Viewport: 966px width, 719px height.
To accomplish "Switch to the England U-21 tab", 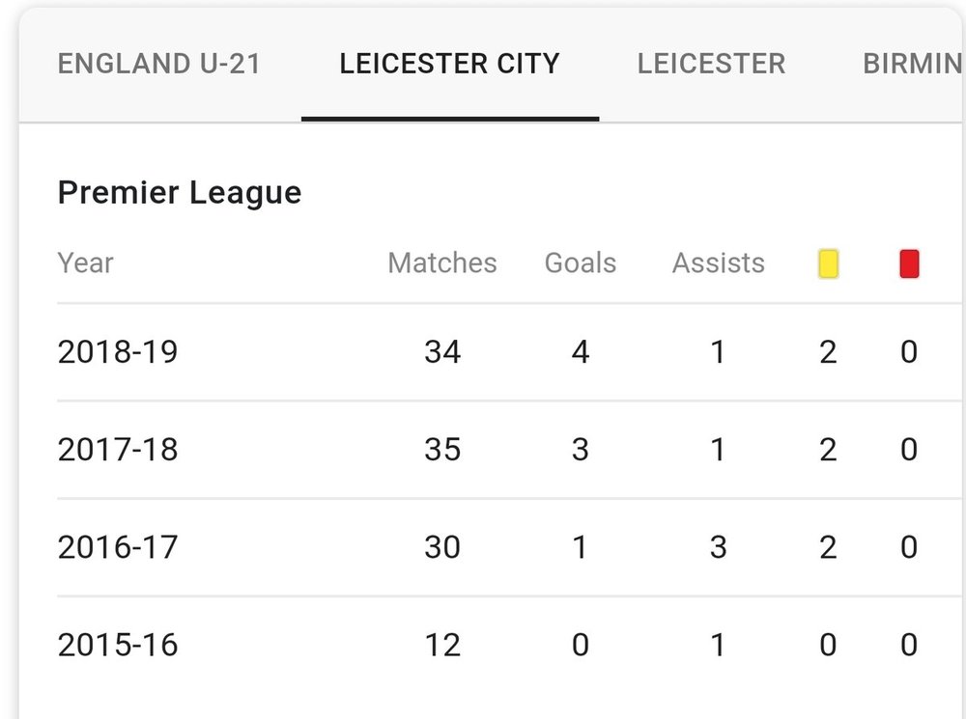I will [x=159, y=64].
